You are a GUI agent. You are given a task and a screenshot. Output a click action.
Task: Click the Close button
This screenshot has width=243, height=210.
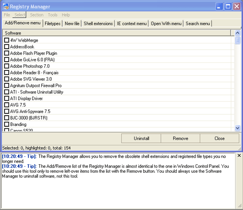coord(220,138)
